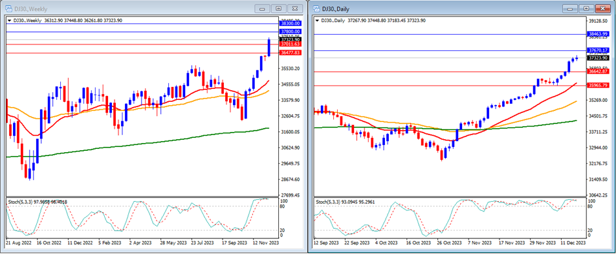Click the 29649.75 price on Weekly axis
616x254 pixels.
pyautogui.click(x=290, y=163)
